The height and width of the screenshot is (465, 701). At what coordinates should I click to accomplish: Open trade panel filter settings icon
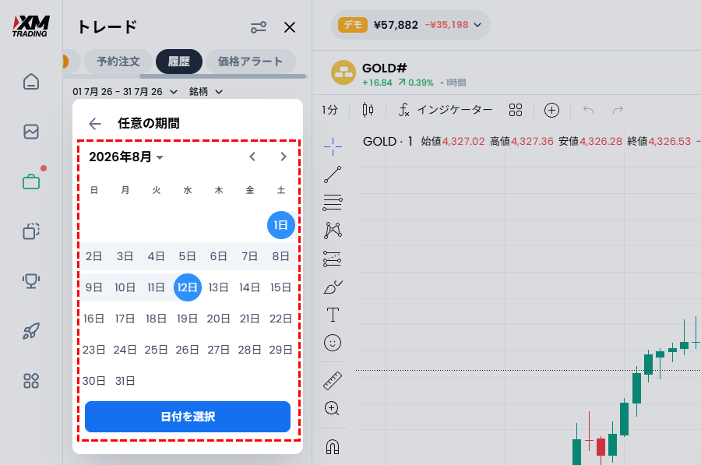tap(259, 27)
